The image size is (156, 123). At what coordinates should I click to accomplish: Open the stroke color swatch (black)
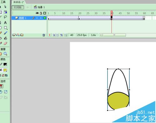point(5,64)
